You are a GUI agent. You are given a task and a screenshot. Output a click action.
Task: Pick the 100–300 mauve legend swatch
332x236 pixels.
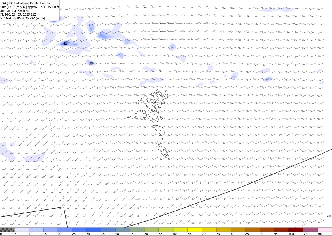(310, 230)
